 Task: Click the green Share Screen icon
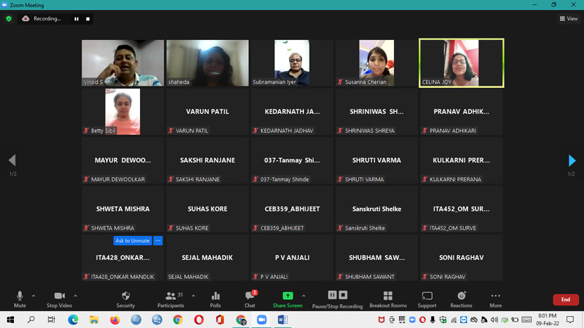[x=287, y=296]
